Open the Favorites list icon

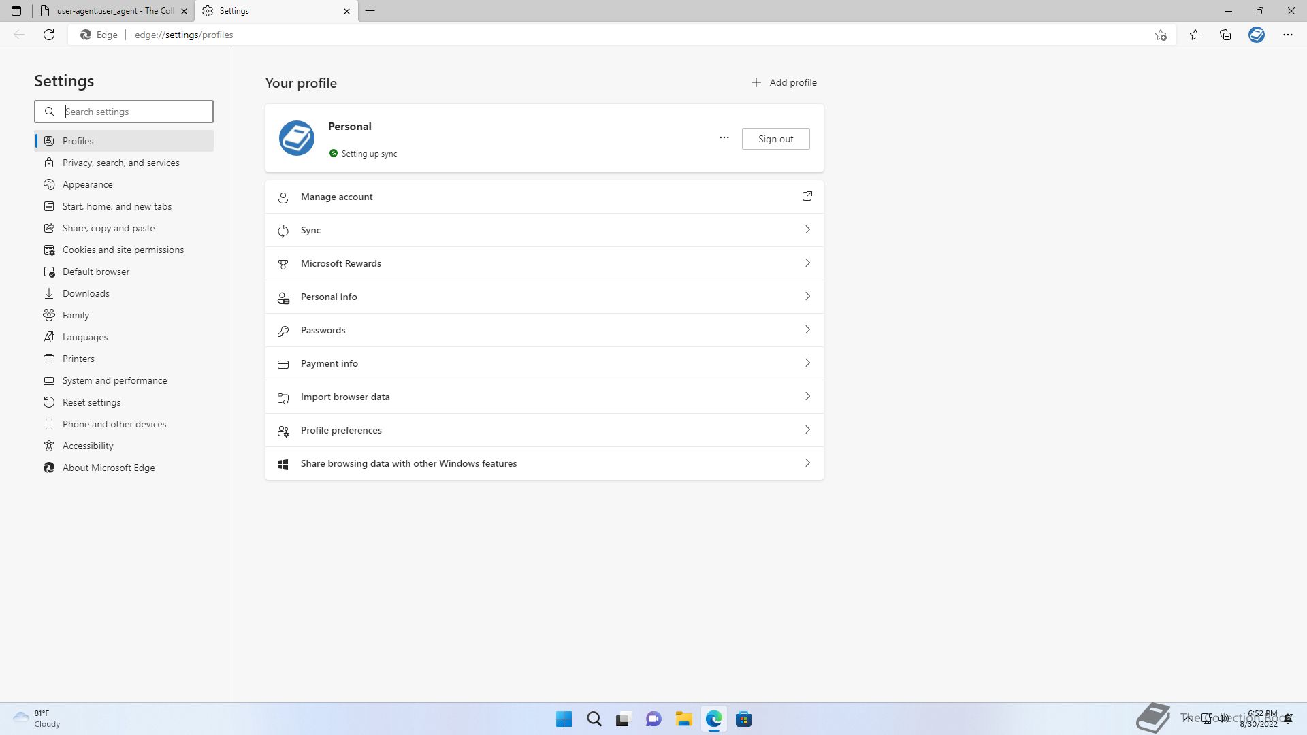(x=1195, y=35)
